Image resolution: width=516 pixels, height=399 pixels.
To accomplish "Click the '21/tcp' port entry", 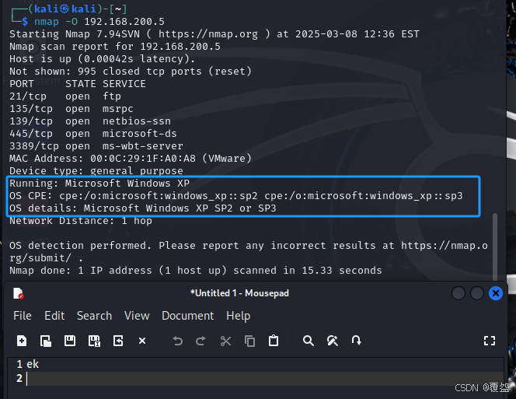I will [28, 96].
